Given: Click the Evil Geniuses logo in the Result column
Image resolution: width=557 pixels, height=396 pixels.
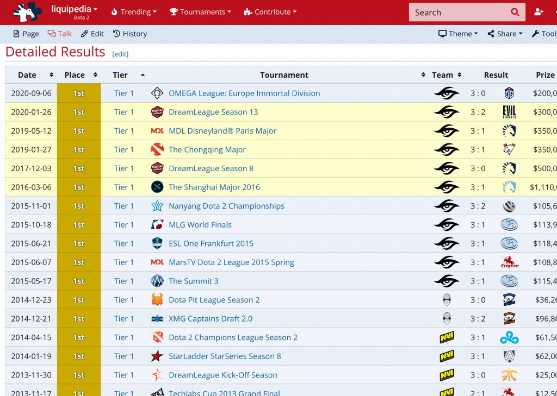Looking at the screenshot, I should [x=509, y=112].
